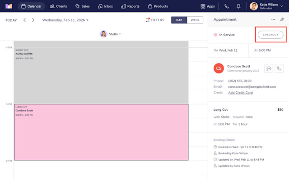Click the pencil edit appointment icon
This screenshot has height=180, width=289.
pos(282,19)
